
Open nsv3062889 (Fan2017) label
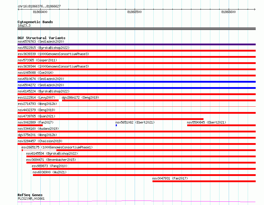[x=36, y=122]
